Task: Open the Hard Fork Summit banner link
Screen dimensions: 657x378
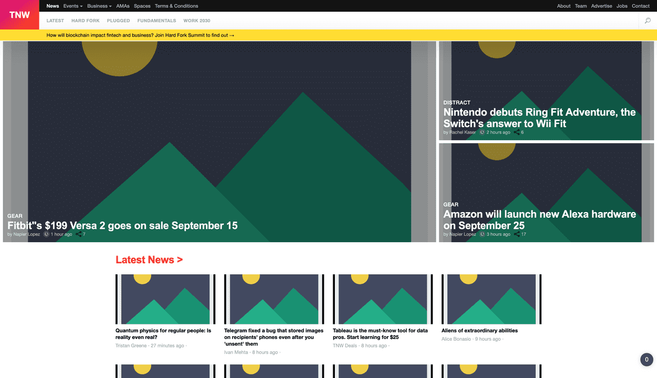Action: point(140,35)
